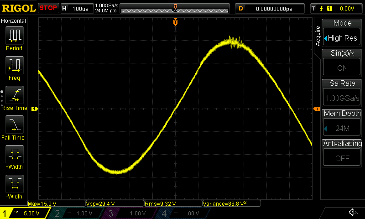Click the speaker mute icon
The image size is (365, 219).
coord(353,212)
